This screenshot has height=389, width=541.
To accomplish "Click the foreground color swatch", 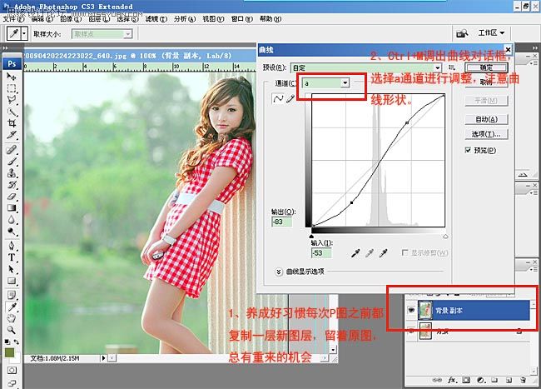I will (x=9, y=353).
